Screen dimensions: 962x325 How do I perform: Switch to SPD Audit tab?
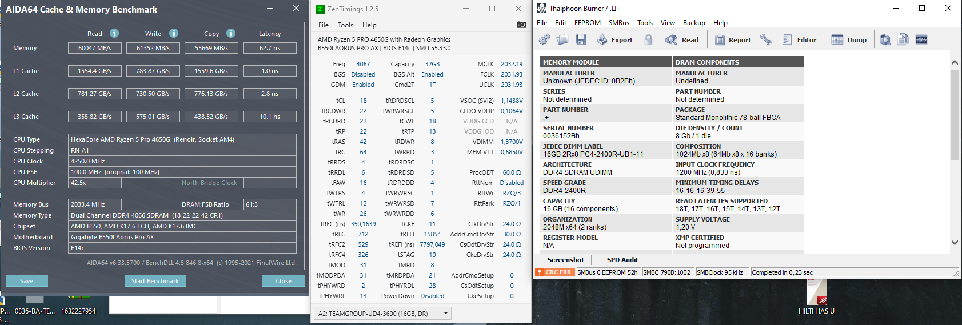622,260
